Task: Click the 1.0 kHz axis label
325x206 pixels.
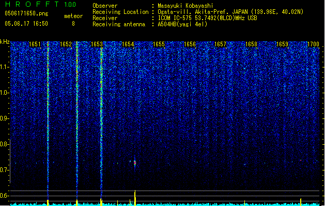Action: (x=4, y=93)
